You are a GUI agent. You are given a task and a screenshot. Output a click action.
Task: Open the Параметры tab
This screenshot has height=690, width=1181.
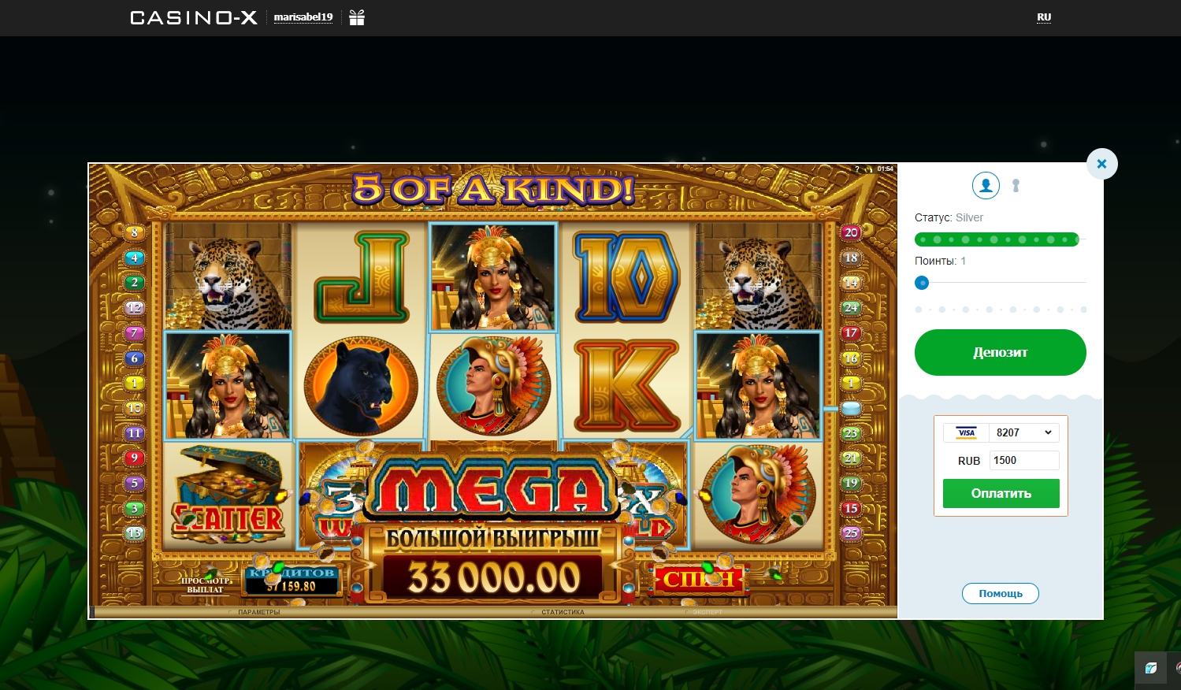(258, 612)
